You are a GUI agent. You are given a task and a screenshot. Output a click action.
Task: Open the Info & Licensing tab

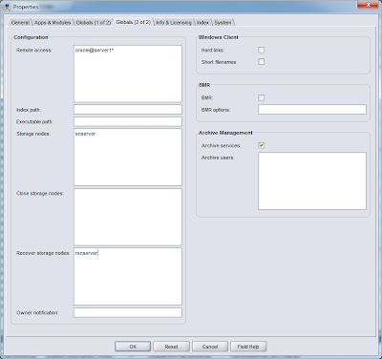[x=174, y=23]
